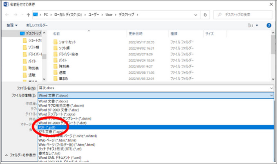Open the ファイル名 field dropdown arrow

coord(272,88)
